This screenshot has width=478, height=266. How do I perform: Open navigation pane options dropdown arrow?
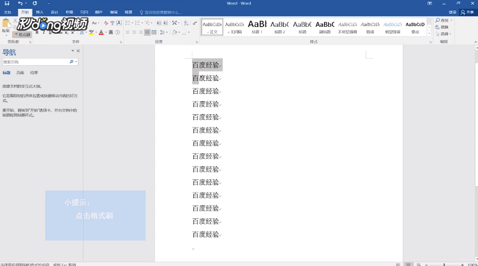(73, 51)
